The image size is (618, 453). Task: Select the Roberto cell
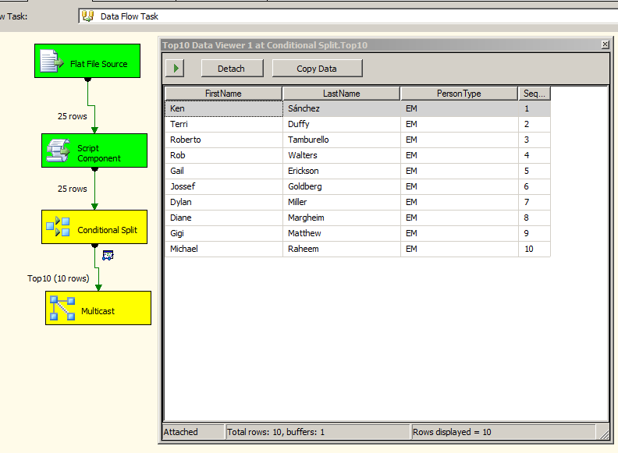coord(223,140)
